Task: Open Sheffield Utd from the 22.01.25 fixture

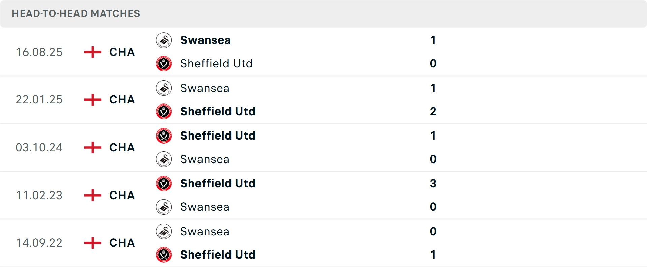Action: [218, 111]
